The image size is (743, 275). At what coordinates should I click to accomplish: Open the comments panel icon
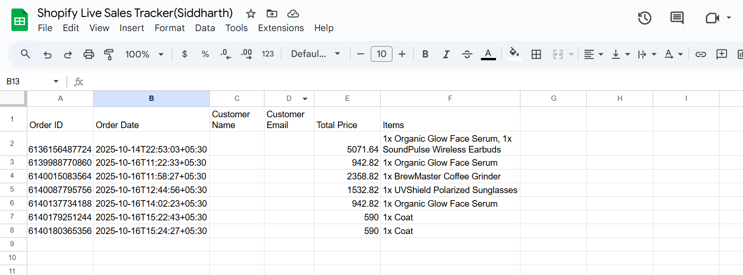(677, 18)
